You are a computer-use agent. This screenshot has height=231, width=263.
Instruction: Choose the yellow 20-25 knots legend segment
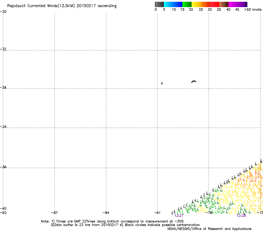tap(196, 4)
